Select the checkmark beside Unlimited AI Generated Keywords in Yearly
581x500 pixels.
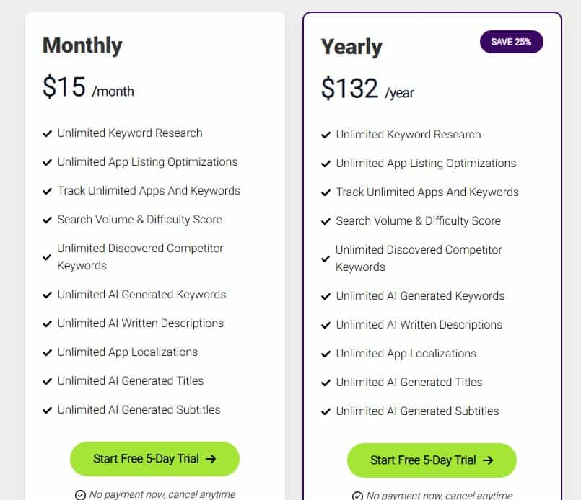click(x=326, y=296)
